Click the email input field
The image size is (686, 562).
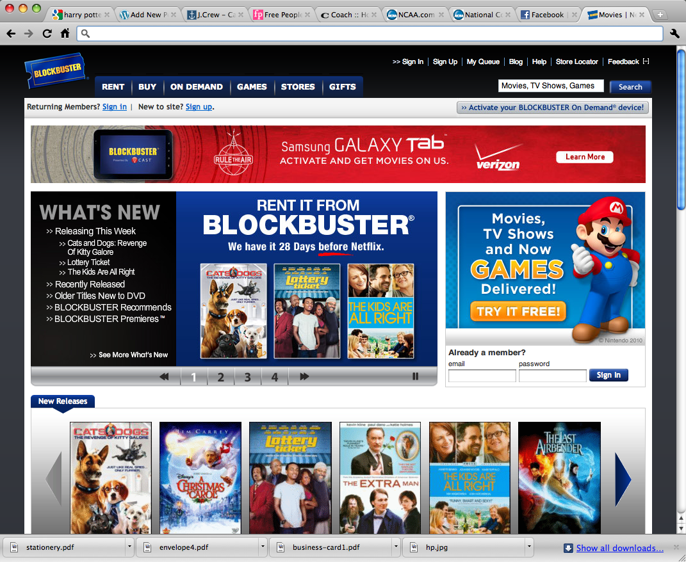(482, 376)
